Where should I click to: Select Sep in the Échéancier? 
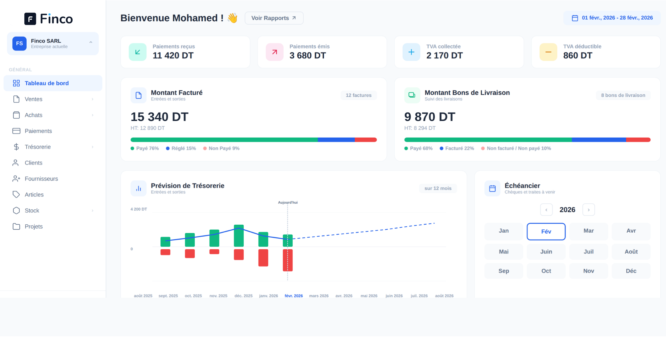pos(504,271)
